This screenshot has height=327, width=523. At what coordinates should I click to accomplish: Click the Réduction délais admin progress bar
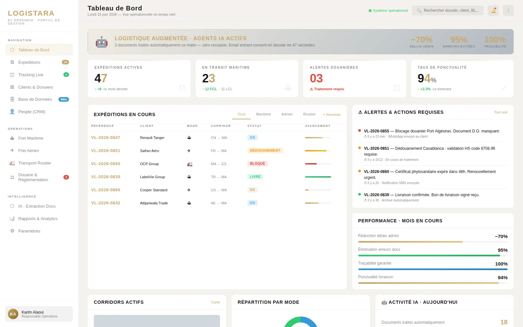click(433, 242)
